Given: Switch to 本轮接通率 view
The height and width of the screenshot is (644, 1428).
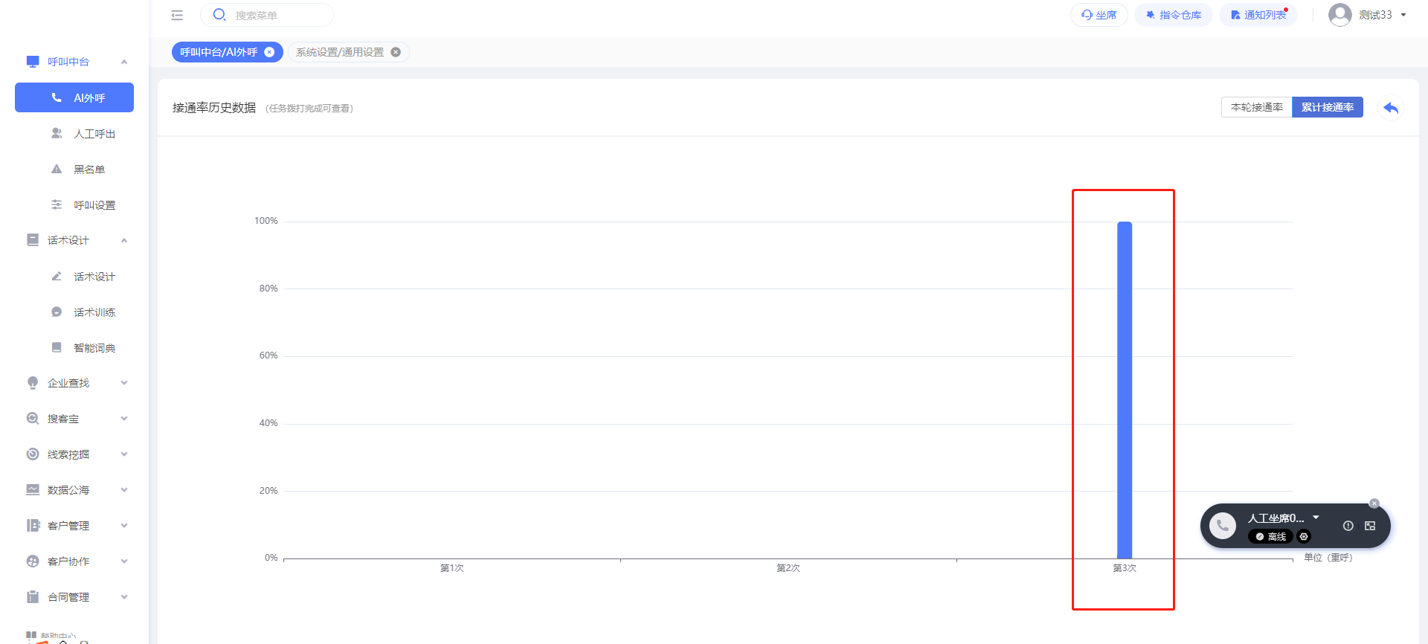Looking at the screenshot, I should (x=1256, y=107).
